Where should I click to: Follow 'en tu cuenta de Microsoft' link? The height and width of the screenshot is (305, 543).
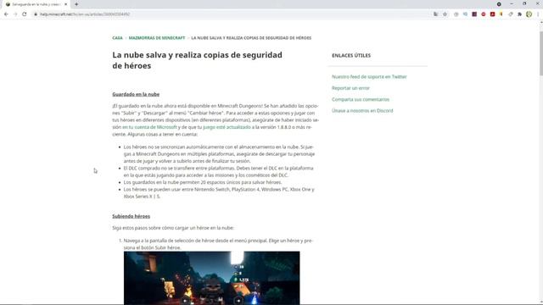[x=149, y=127]
